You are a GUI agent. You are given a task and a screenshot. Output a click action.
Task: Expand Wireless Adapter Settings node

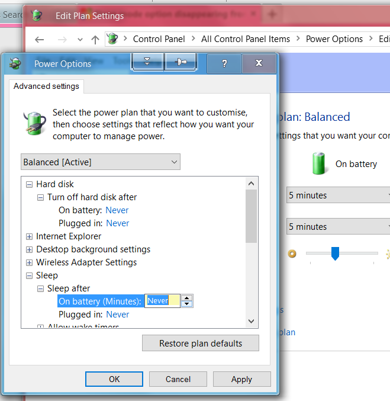click(30, 262)
